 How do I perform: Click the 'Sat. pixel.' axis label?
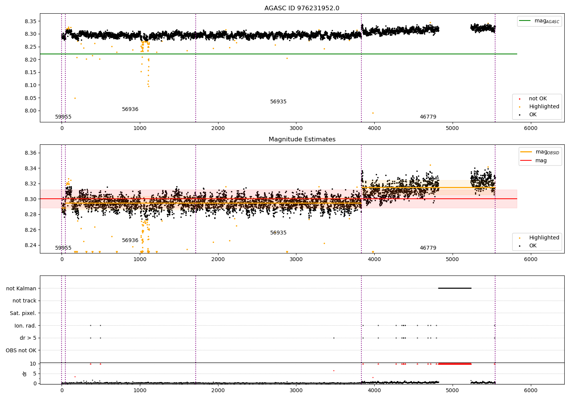coord(23,313)
